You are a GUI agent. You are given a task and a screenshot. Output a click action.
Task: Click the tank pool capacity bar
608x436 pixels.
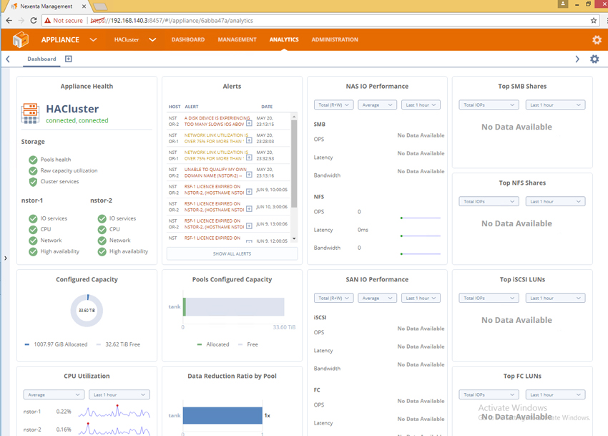click(234, 306)
